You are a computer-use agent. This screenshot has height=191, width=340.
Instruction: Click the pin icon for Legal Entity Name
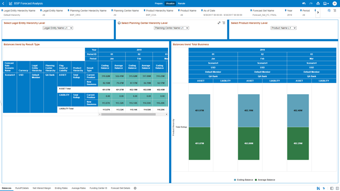pos(41,11)
